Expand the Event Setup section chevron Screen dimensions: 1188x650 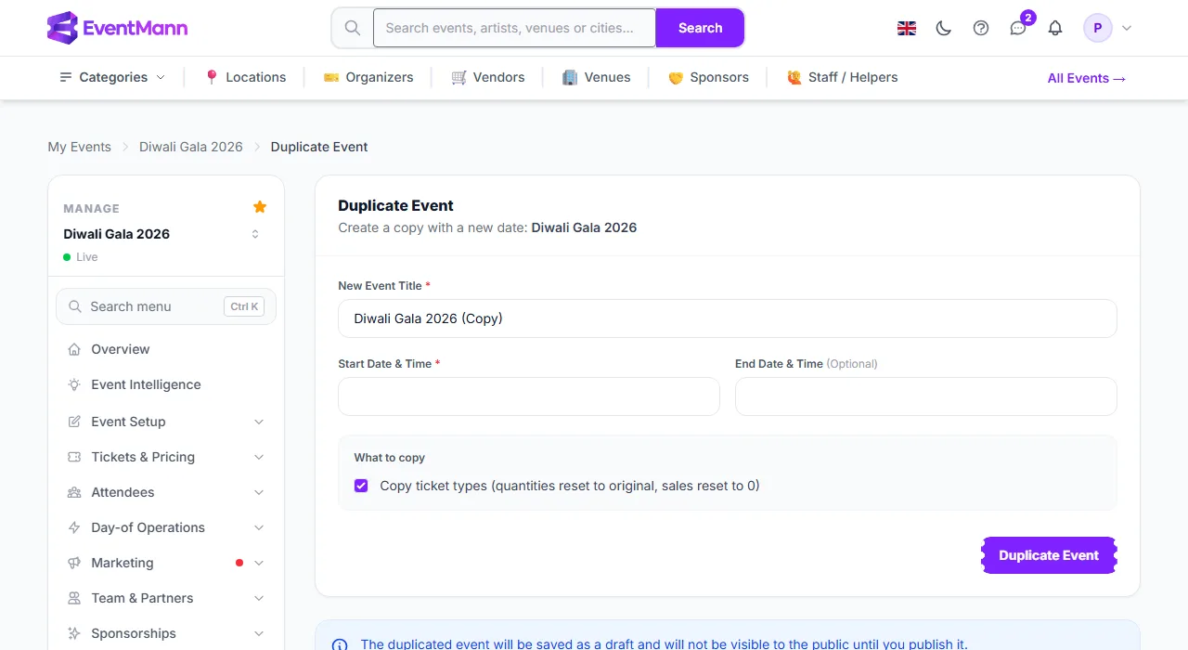[259, 422]
